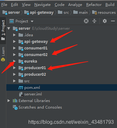Select the consumer02 module label
Screen dimensions: 117x128
click(36, 55)
